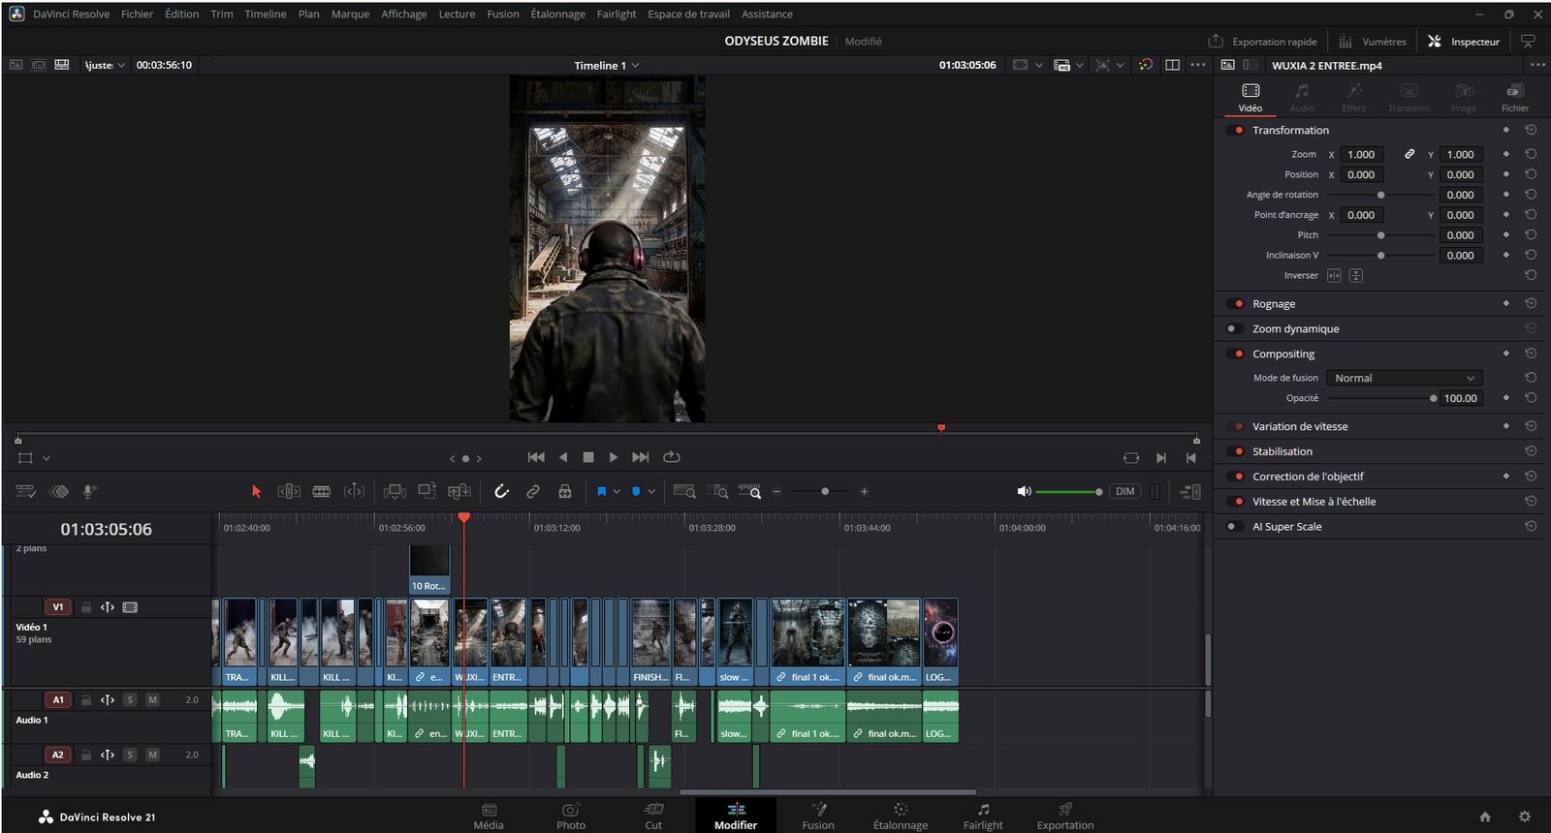The image size is (1551, 833).
Task: Switch to the Cut page
Action: (x=653, y=817)
